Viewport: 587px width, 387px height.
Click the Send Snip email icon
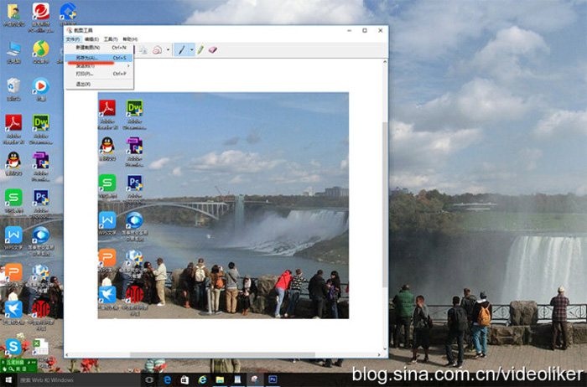click(x=156, y=50)
